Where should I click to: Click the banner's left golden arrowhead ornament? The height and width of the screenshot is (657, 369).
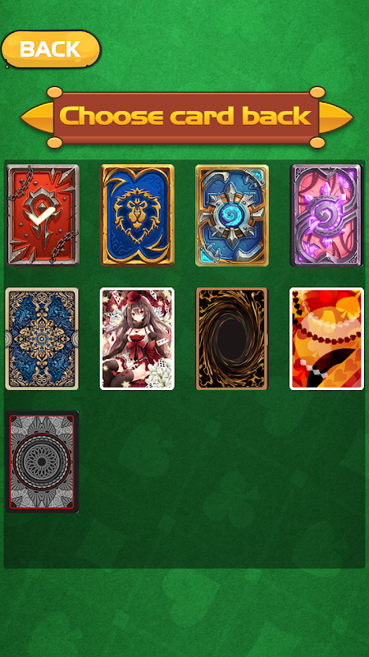37,117
